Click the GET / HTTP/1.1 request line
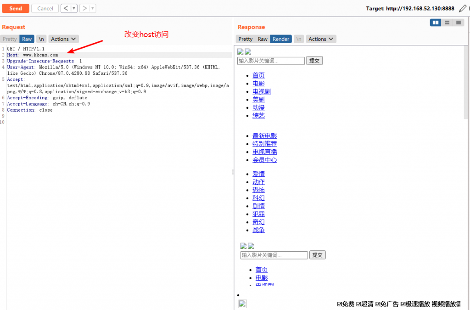This screenshot has width=470, height=310. pyautogui.click(x=26, y=49)
